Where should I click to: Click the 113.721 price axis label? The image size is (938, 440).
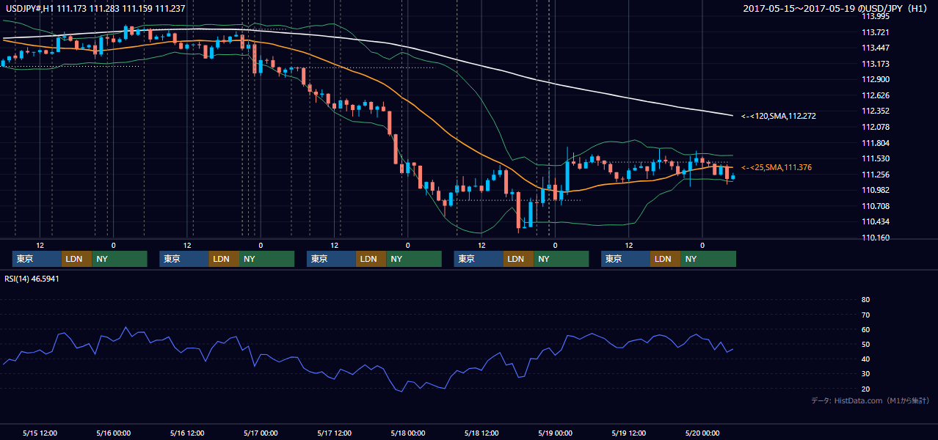click(875, 32)
